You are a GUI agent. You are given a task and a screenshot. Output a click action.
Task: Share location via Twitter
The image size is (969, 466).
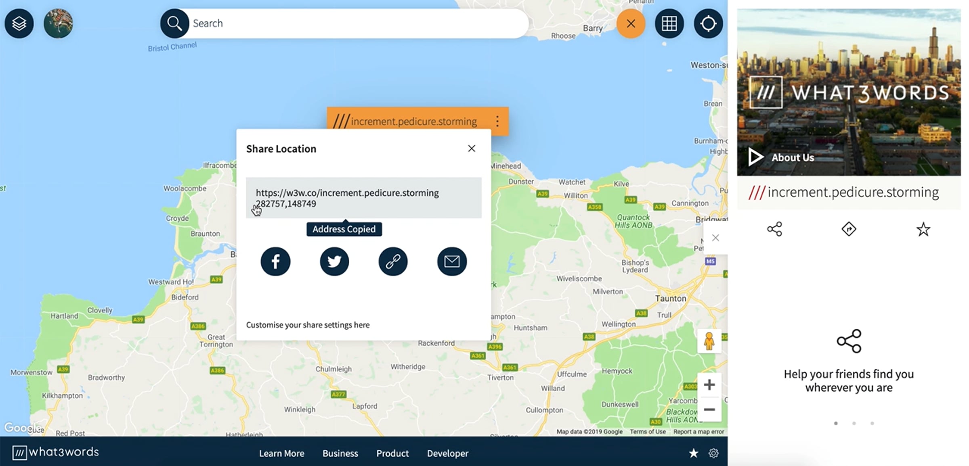tap(334, 261)
